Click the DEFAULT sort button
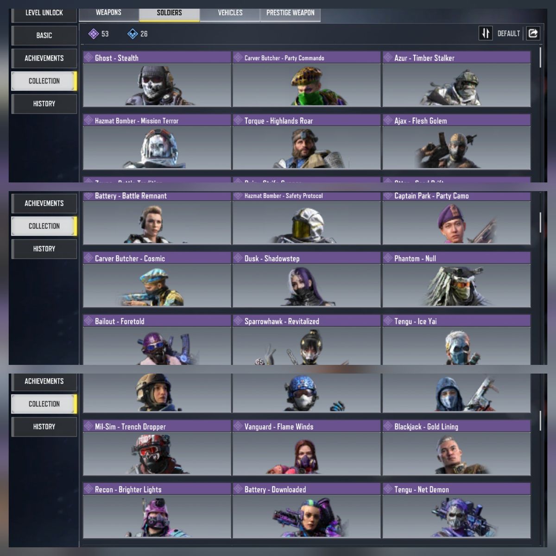556x556 pixels. (x=509, y=33)
